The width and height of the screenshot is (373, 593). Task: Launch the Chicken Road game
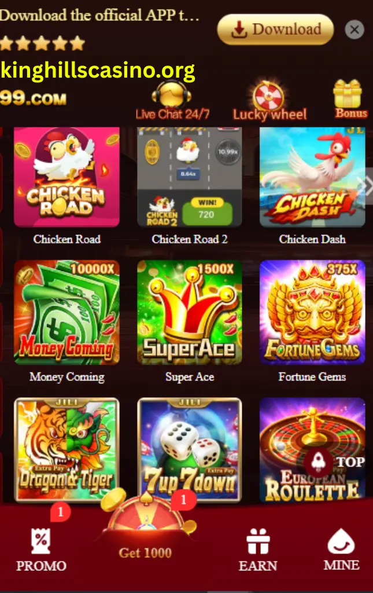(67, 177)
